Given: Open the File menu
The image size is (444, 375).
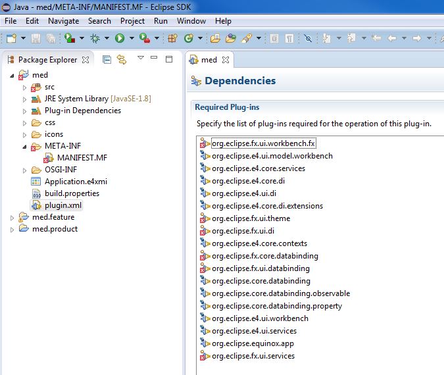Looking at the screenshot, I should point(11,21).
